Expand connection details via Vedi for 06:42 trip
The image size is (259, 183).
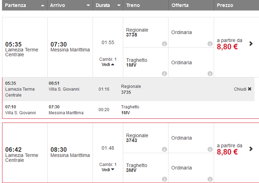[x=108, y=170]
